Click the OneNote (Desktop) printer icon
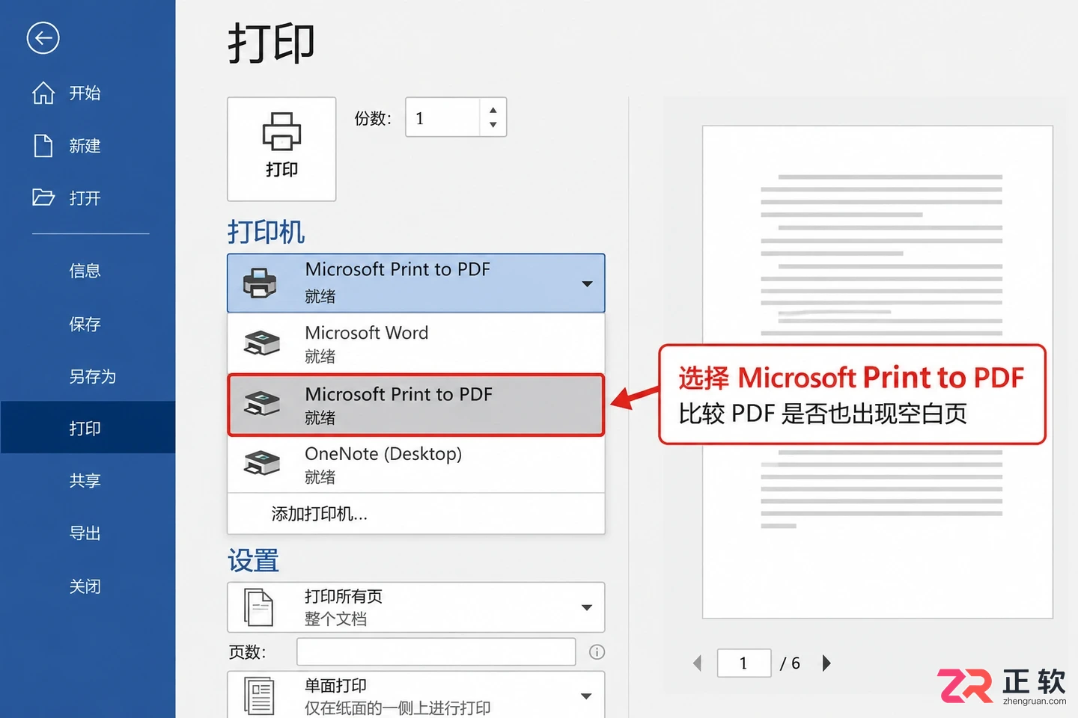Screen dimensions: 1078x718 click(x=261, y=464)
